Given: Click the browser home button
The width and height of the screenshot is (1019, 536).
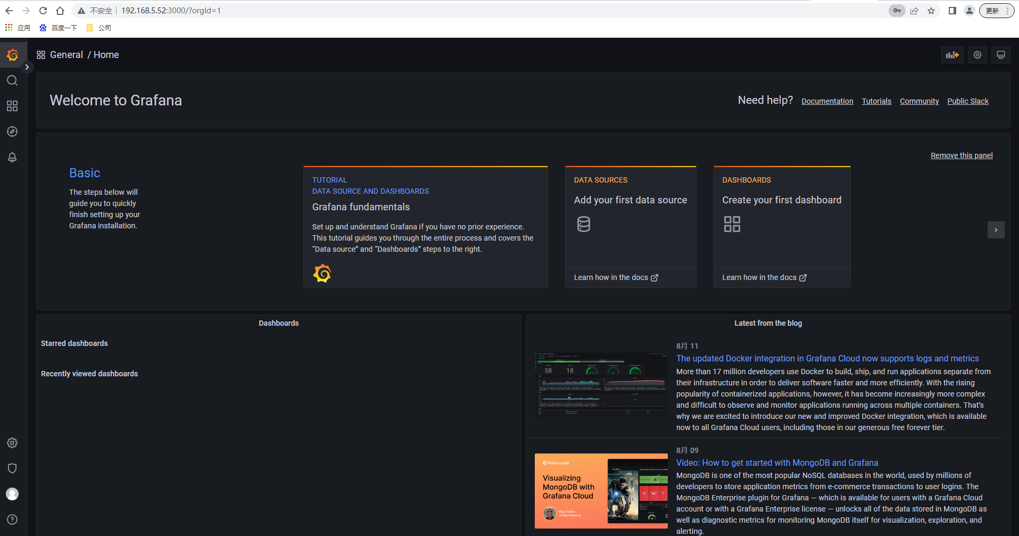Looking at the screenshot, I should point(60,11).
